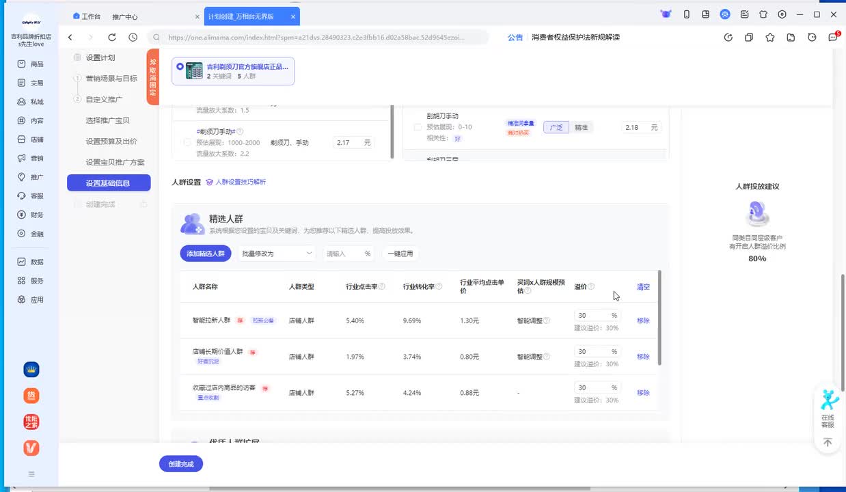Switch to the 工作台 tab
This screenshot has height=492, width=846.
87,16
